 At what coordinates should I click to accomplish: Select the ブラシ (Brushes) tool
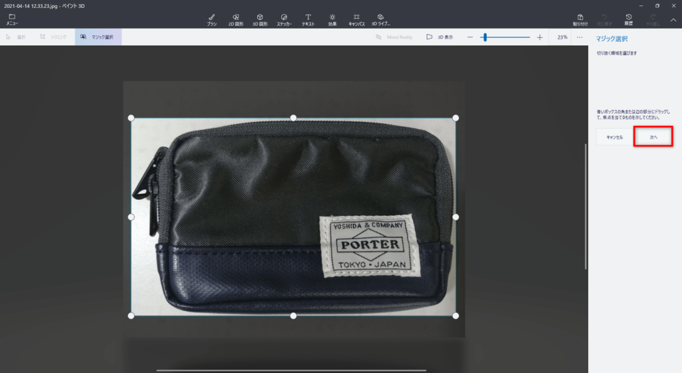pos(211,20)
